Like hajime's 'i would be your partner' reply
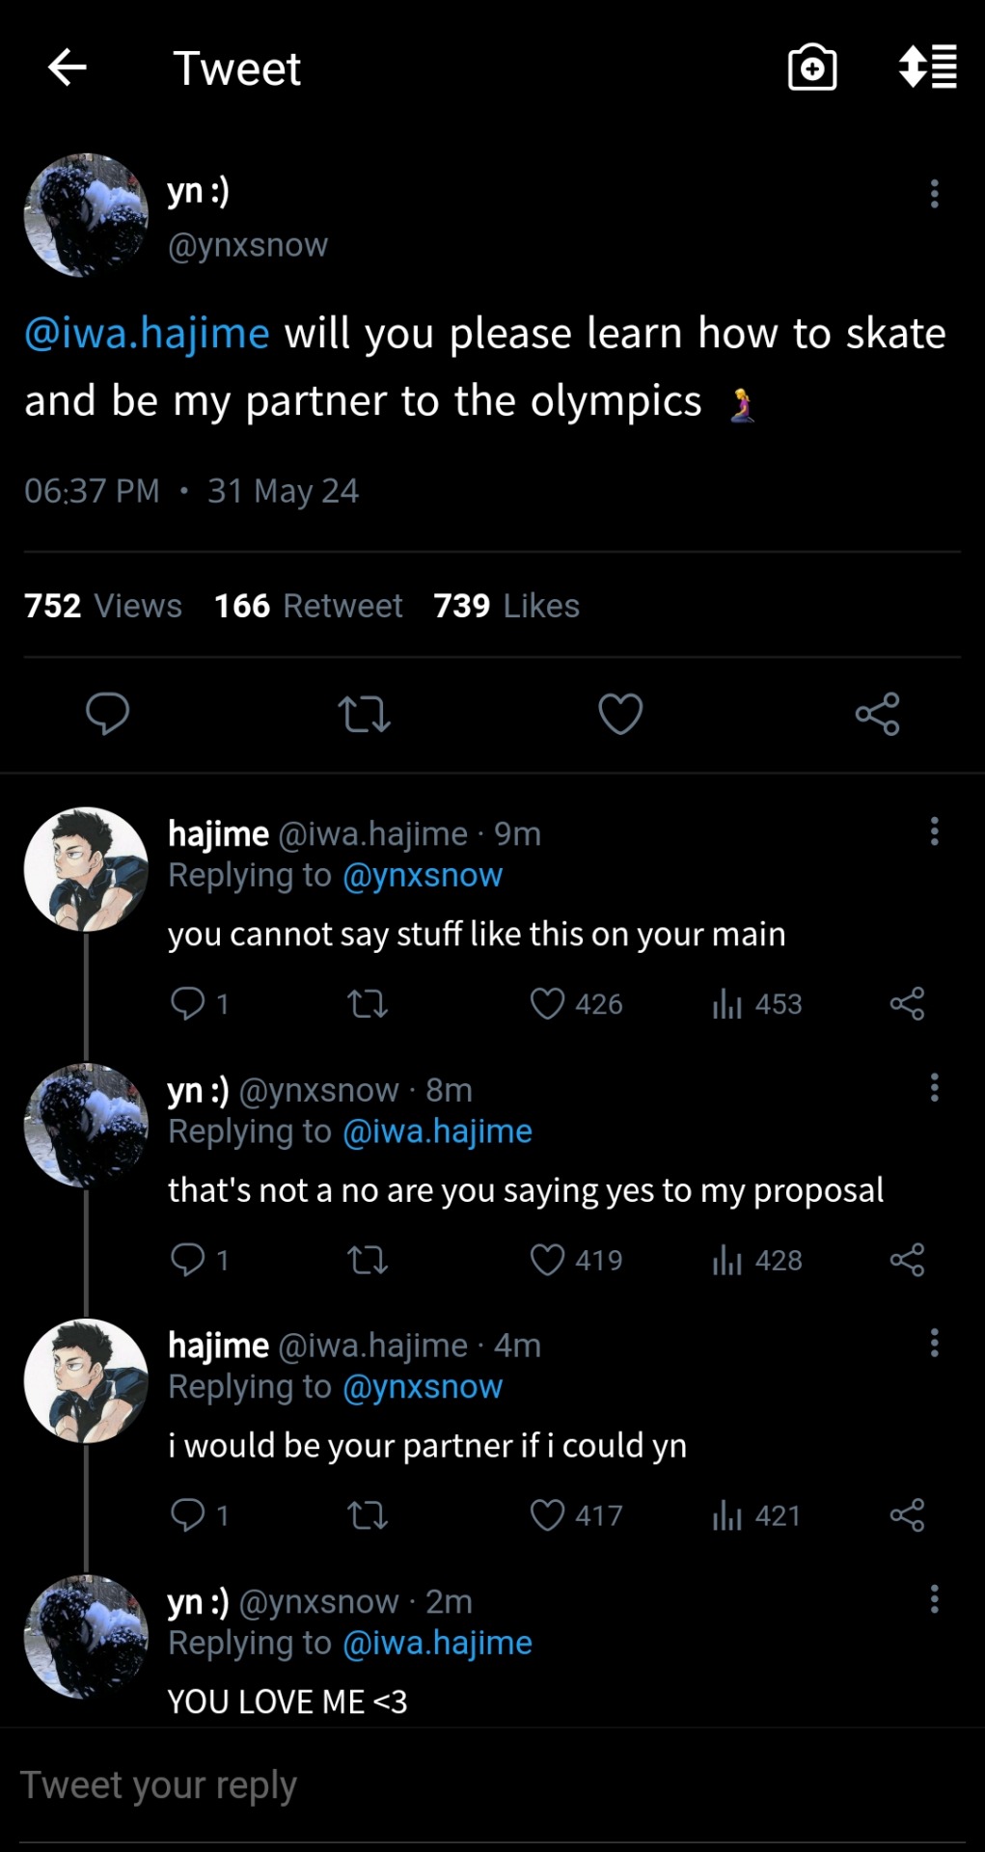This screenshot has height=1852, width=985. click(x=548, y=1515)
